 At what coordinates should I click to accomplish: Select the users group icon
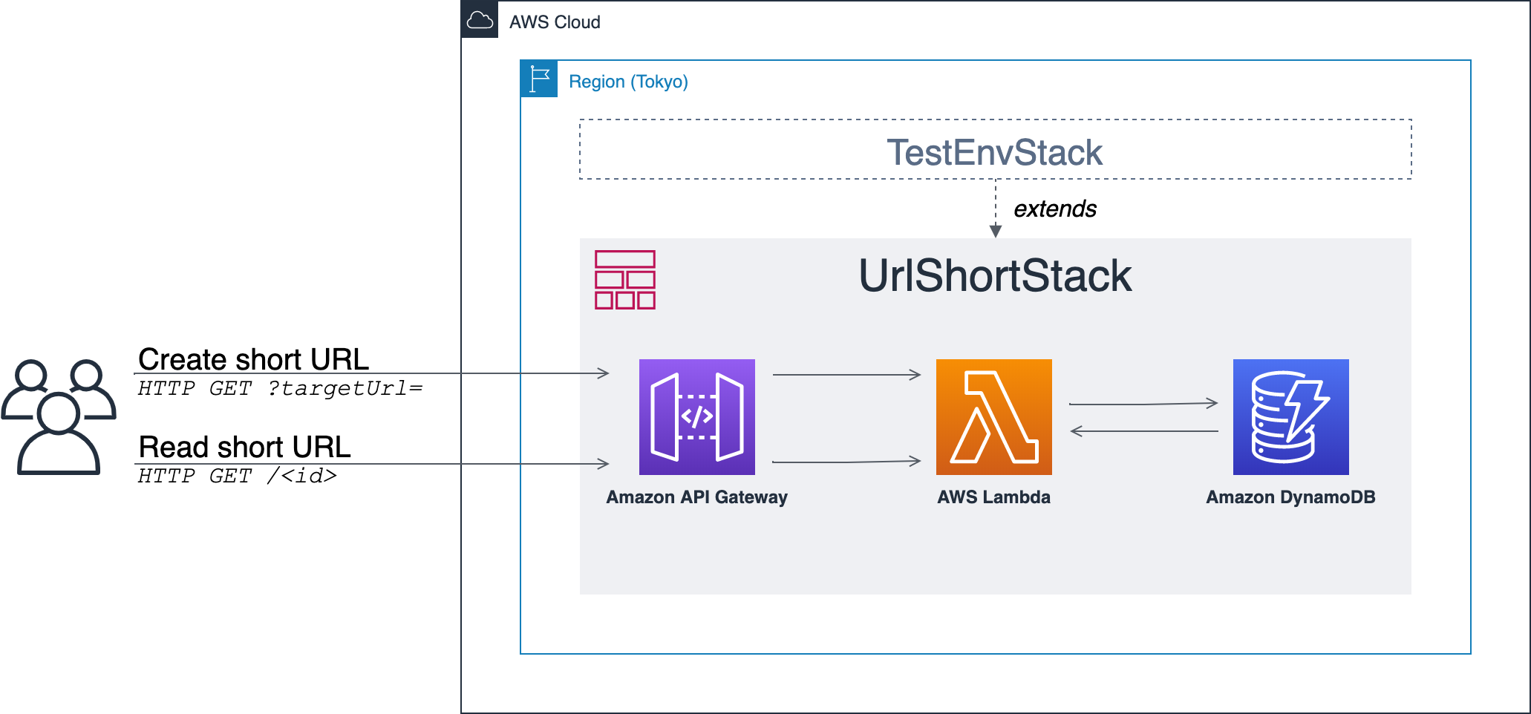coord(59,417)
